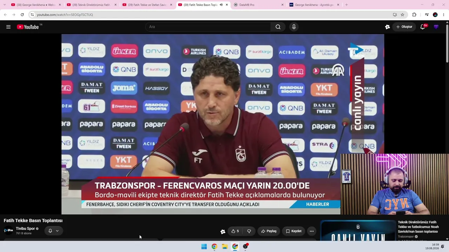449x252 pixels.
Task: Open a new browser tab
Action: click(x=347, y=5)
